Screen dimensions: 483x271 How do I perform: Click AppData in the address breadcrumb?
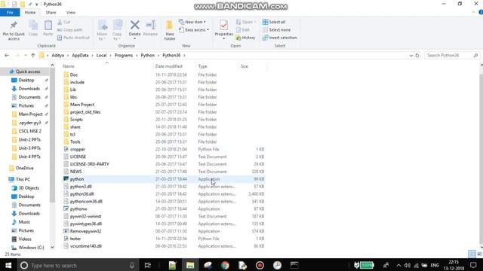coord(80,55)
